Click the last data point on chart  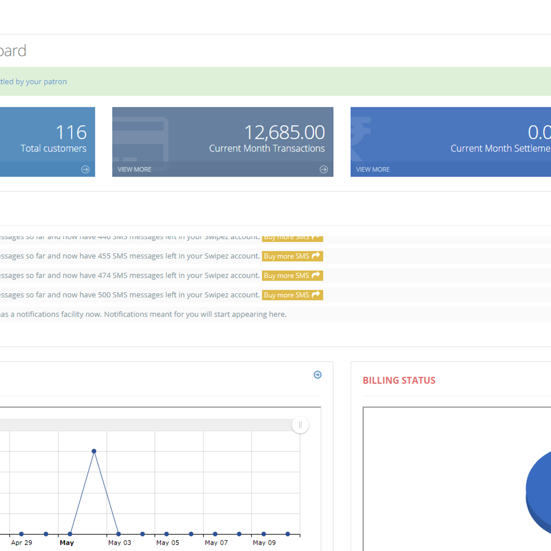tap(288, 534)
